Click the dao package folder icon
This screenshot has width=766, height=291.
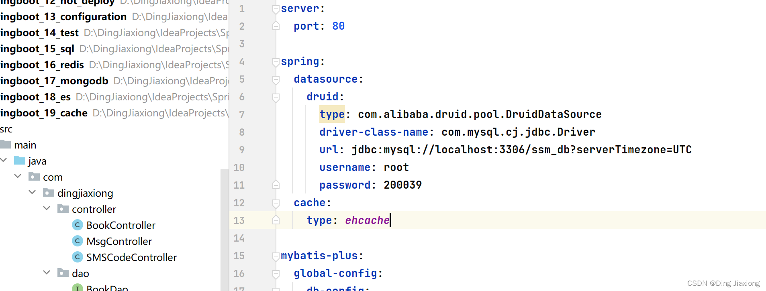[63, 273]
